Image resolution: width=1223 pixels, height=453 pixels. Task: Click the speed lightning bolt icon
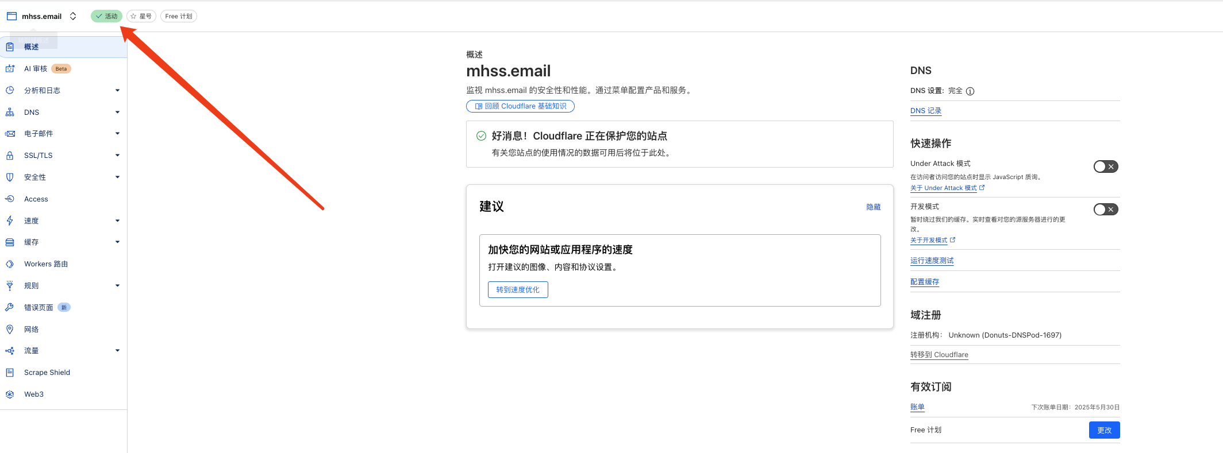10,220
